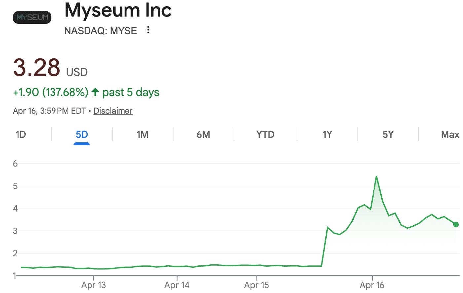Click the y-axis label 3
Viewport: 463px width, 293px height.
(15, 231)
